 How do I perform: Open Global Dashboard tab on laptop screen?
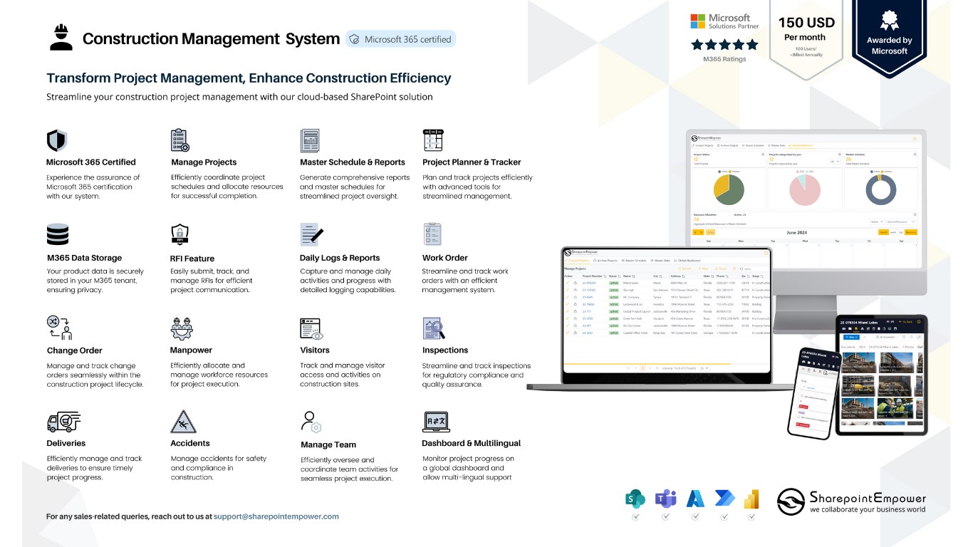(x=687, y=261)
